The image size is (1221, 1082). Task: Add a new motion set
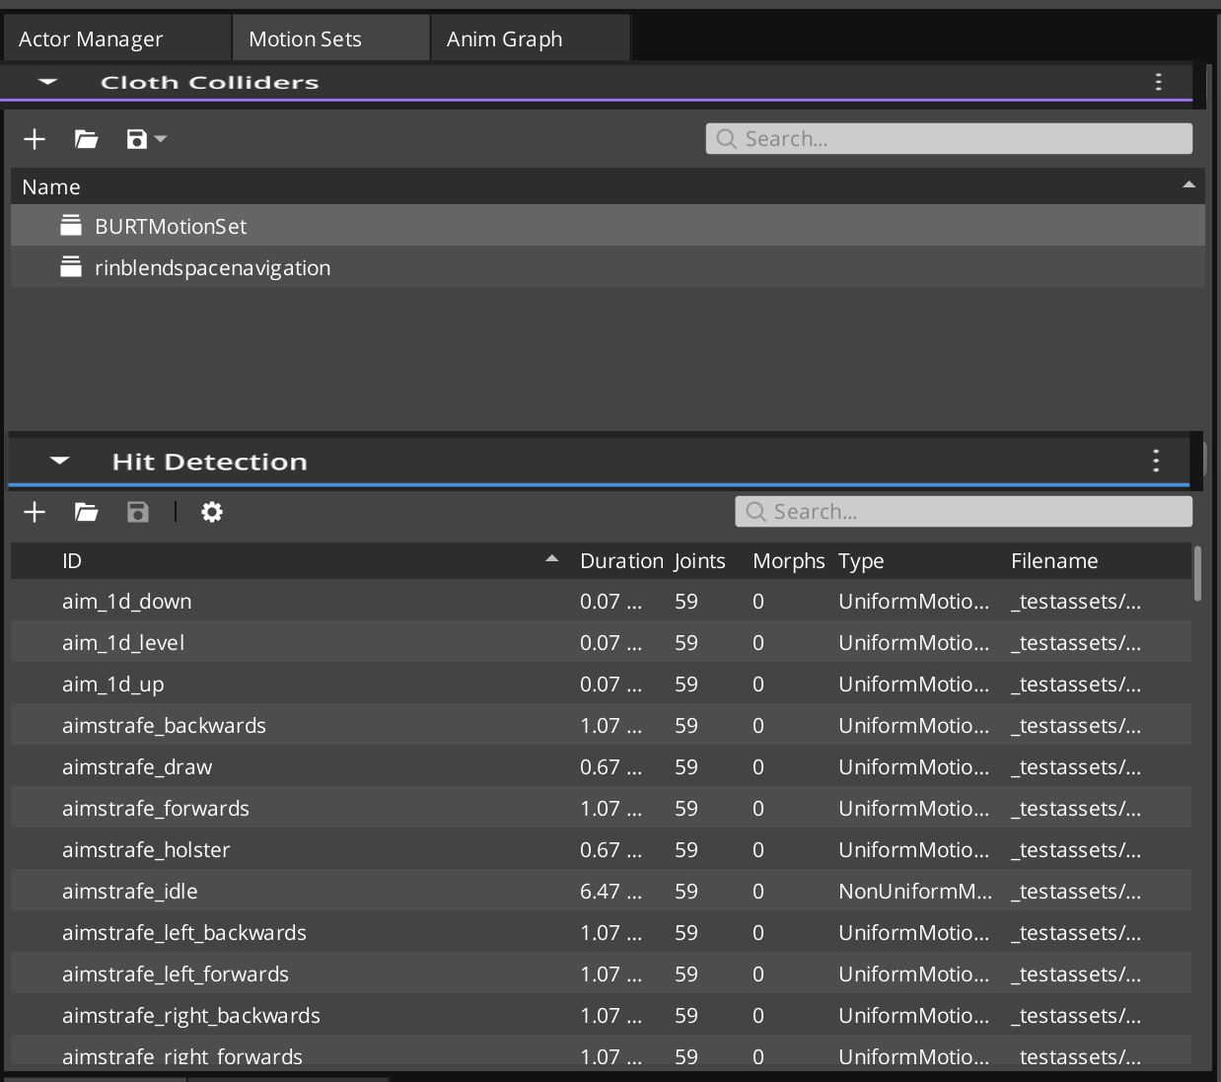tap(34, 138)
